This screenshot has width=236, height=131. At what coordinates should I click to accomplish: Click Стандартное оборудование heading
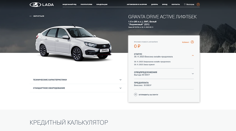click(49, 88)
